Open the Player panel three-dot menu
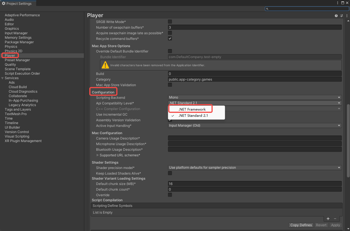Image resolution: width=350 pixels, height=231 pixels. pyautogui.click(x=347, y=16)
